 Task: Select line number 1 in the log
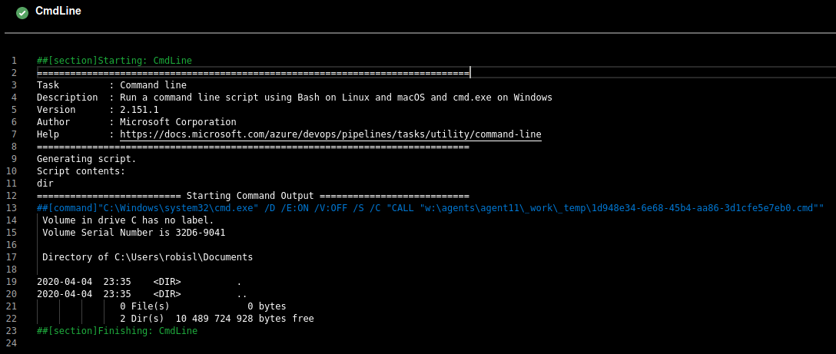(x=14, y=61)
